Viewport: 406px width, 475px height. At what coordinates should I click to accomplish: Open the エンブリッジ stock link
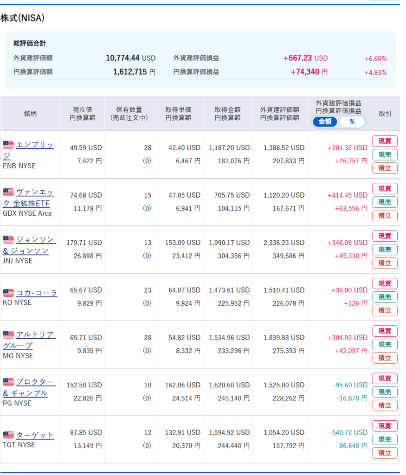coord(35,145)
